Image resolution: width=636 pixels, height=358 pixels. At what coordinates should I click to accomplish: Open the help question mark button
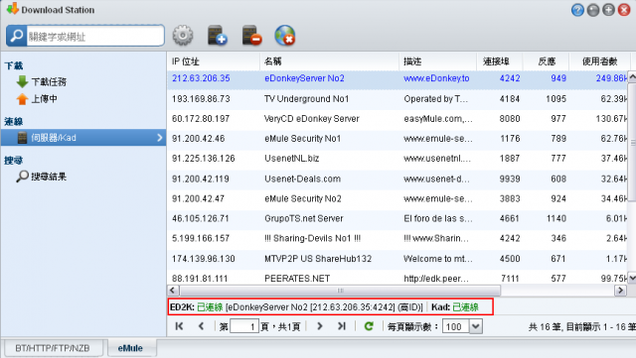[x=577, y=10]
